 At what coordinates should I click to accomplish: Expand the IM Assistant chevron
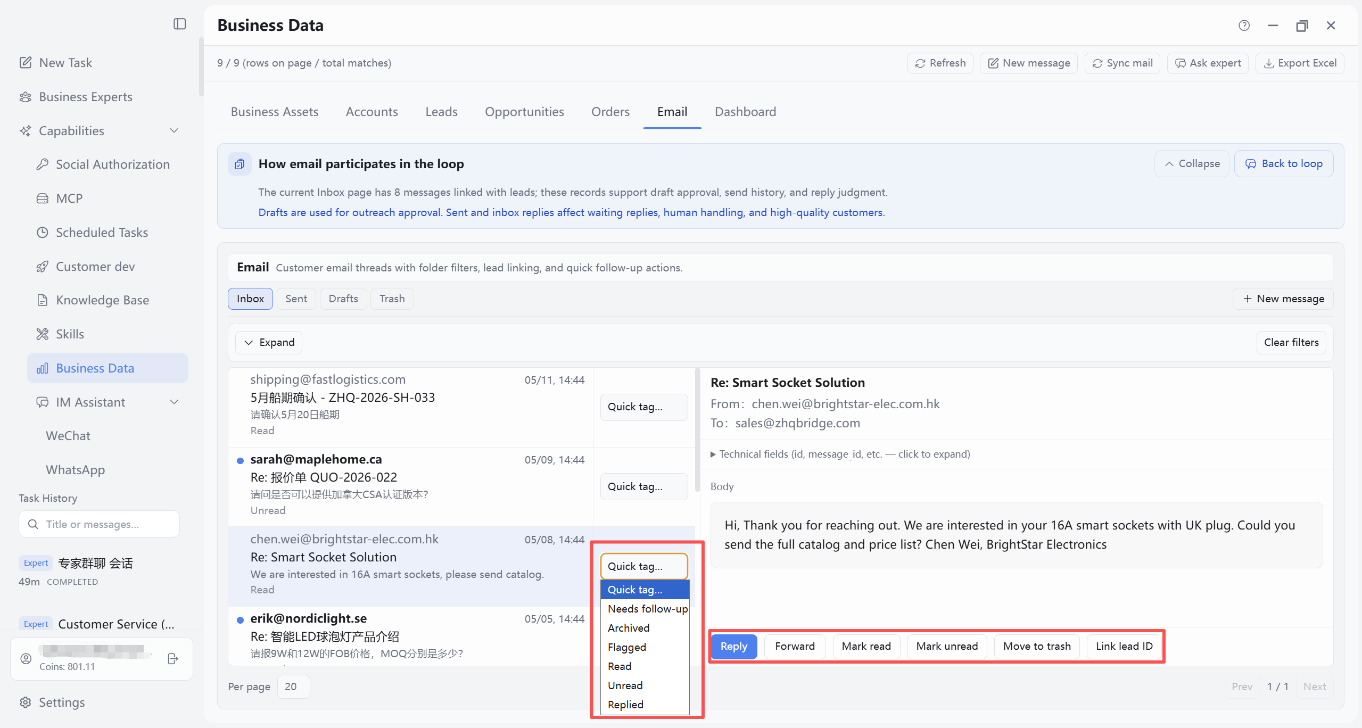(174, 402)
